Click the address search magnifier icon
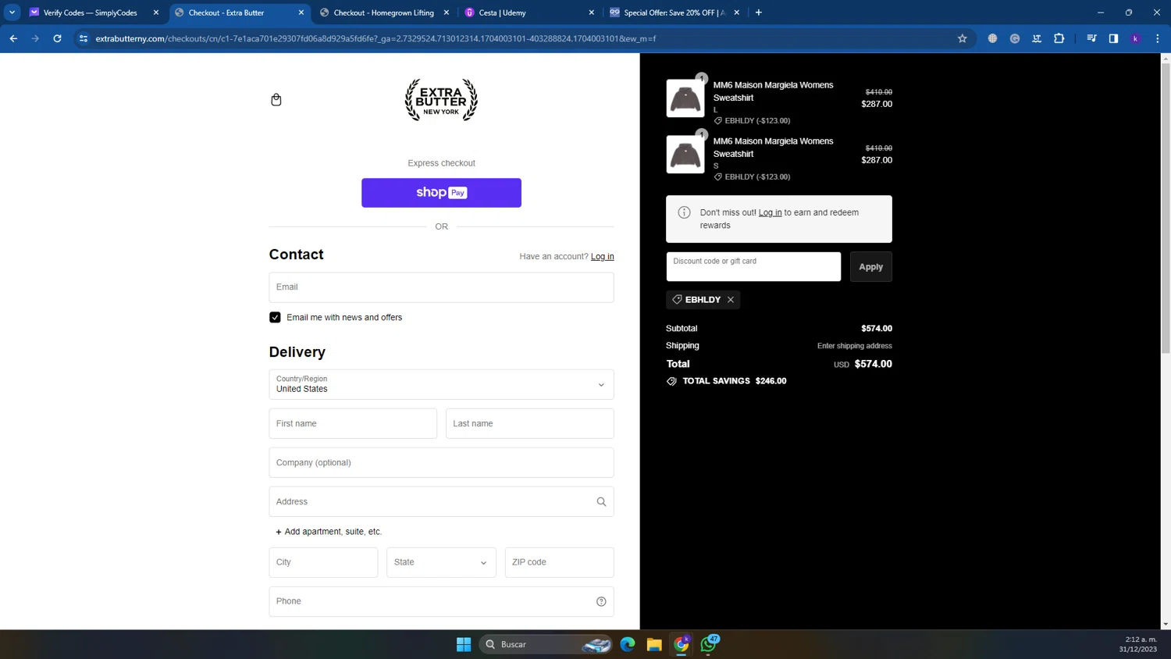Screen dimensions: 1171x659 pyautogui.click(x=601, y=502)
